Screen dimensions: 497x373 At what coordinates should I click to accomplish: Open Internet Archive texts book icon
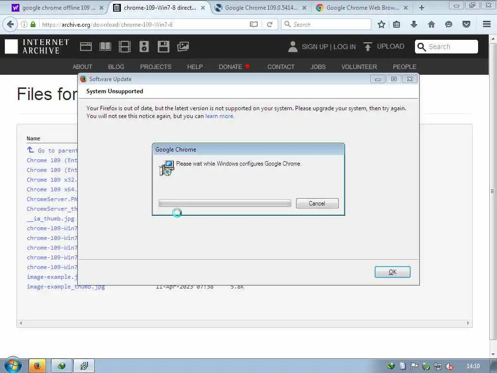[x=105, y=47]
